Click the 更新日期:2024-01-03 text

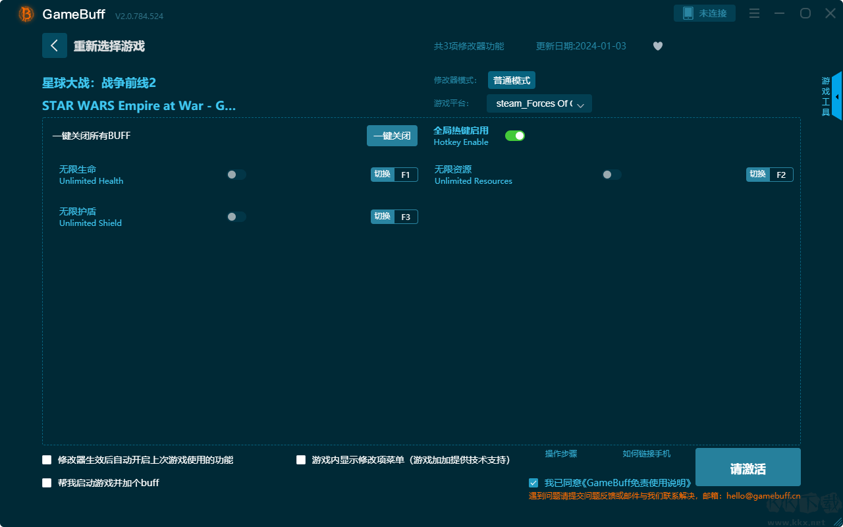pos(582,46)
